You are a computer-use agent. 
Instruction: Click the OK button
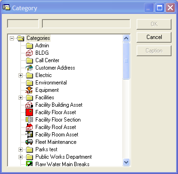point(154,24)
